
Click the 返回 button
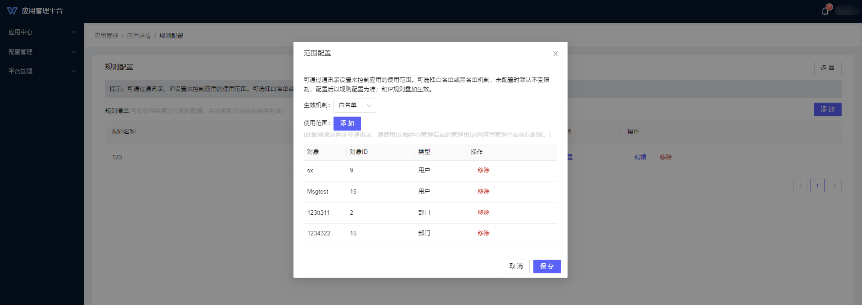point(827,68)
